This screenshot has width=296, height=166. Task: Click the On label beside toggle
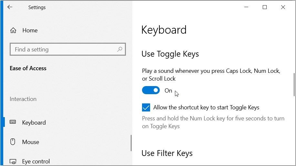click(168, 91)
